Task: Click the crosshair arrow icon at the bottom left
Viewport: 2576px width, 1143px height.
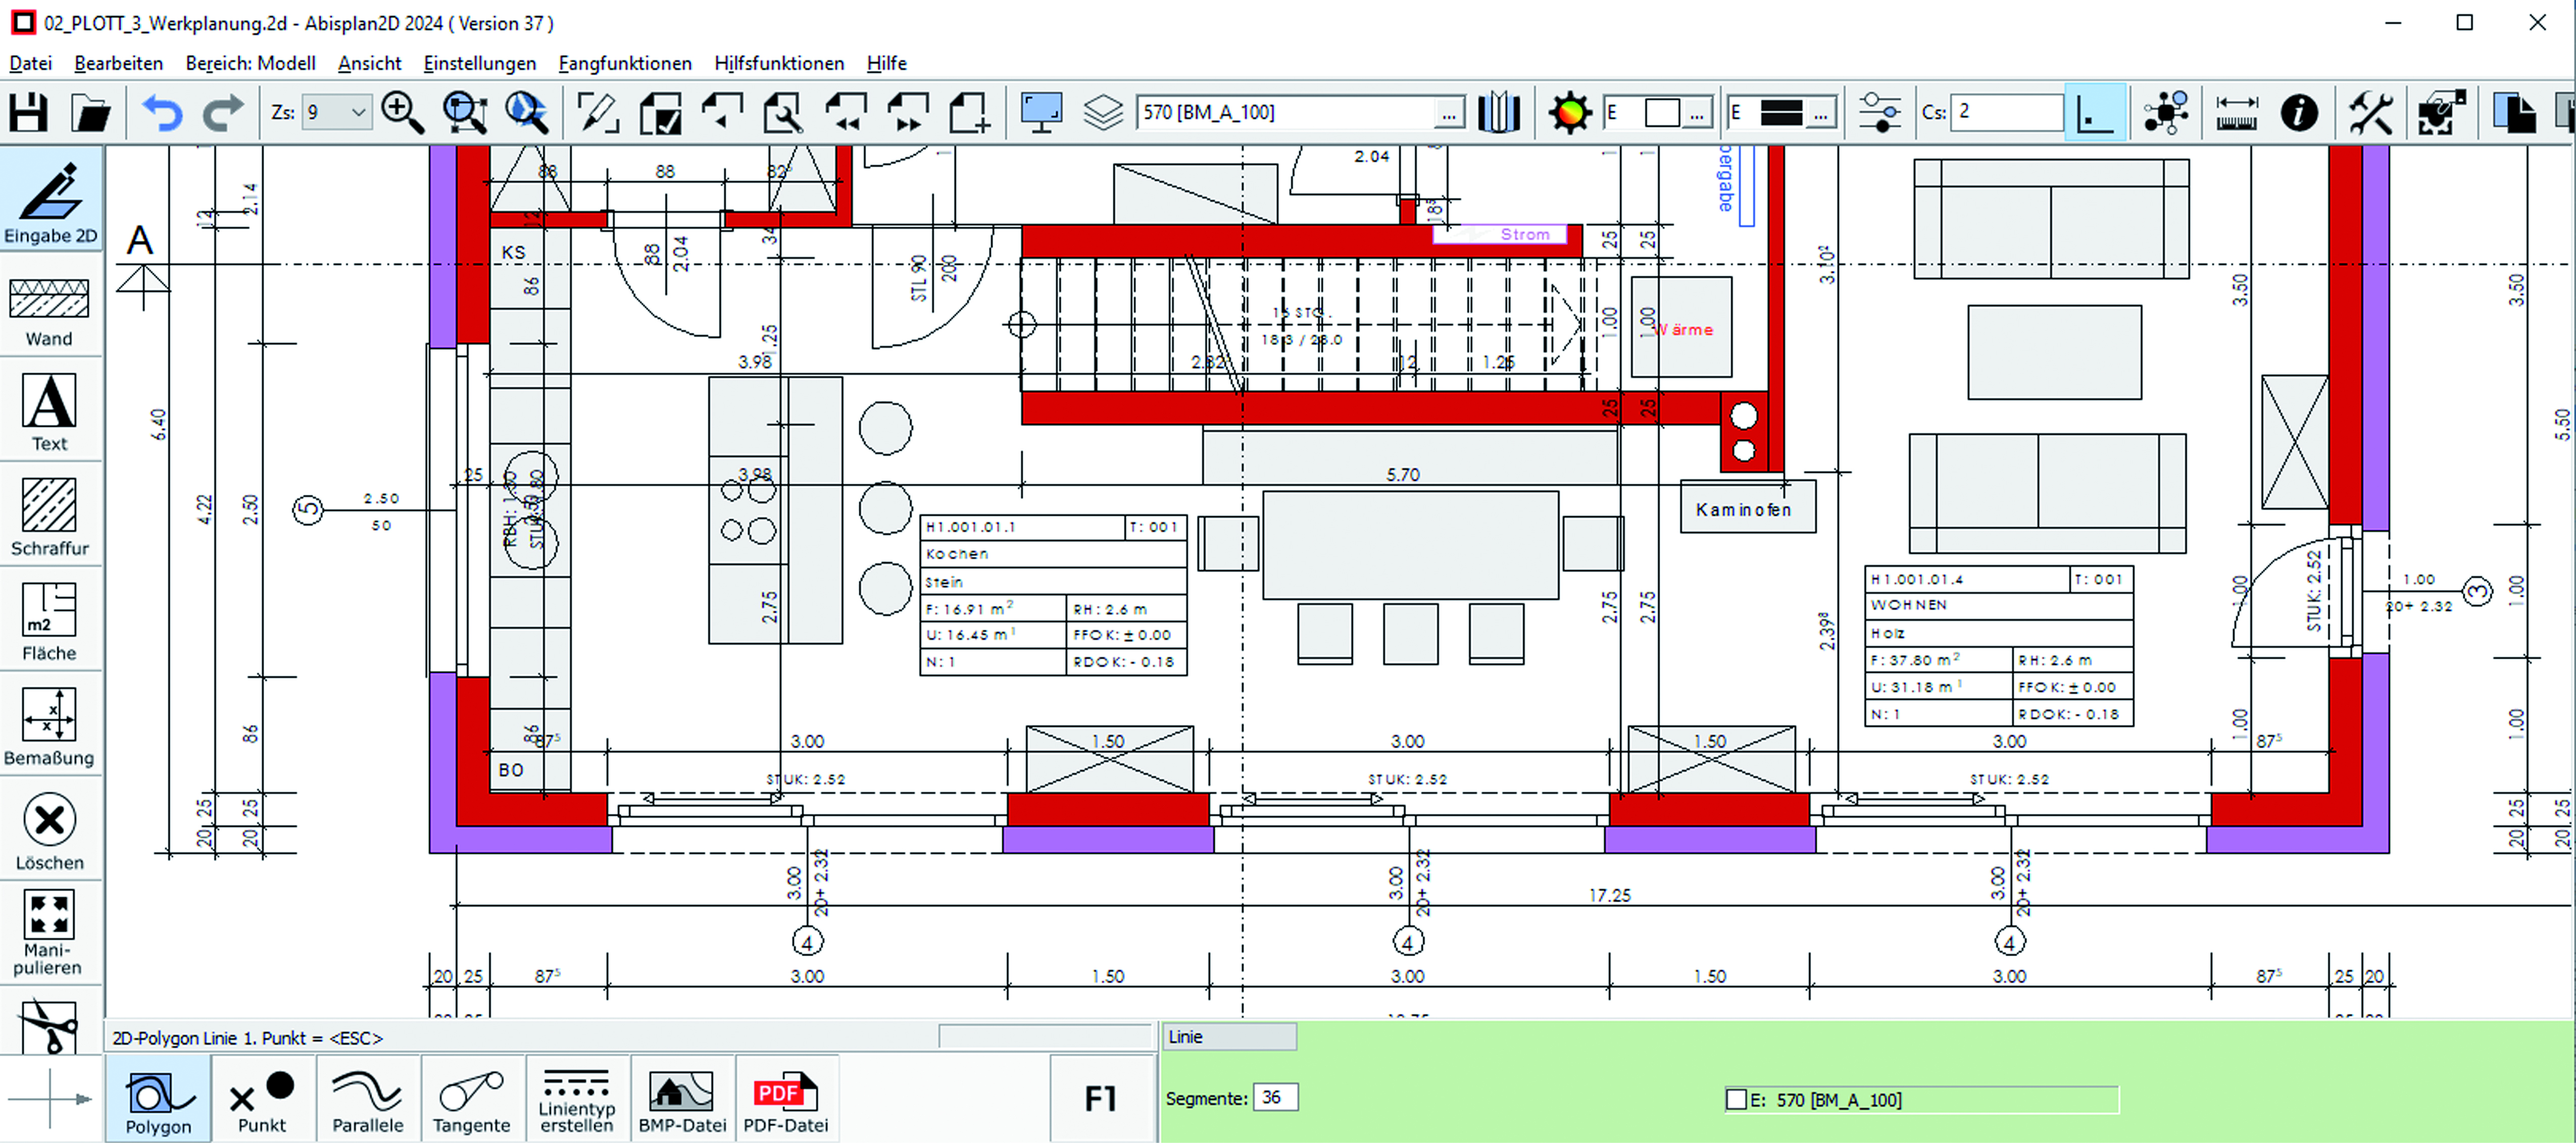Action: [50, 1099]
